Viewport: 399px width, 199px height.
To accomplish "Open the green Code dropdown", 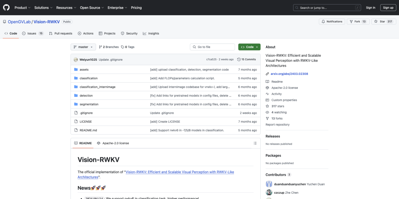I will [249, 47].
